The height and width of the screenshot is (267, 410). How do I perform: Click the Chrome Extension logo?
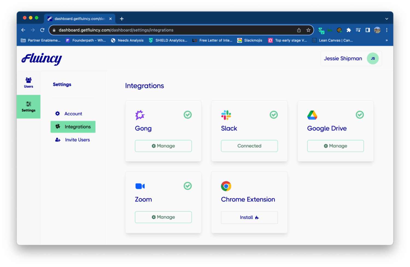pos(226,186)
